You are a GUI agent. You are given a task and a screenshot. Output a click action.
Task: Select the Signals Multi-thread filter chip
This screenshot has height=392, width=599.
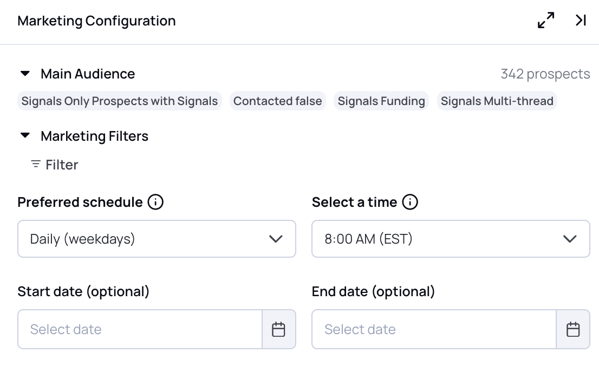pos(497,101)
